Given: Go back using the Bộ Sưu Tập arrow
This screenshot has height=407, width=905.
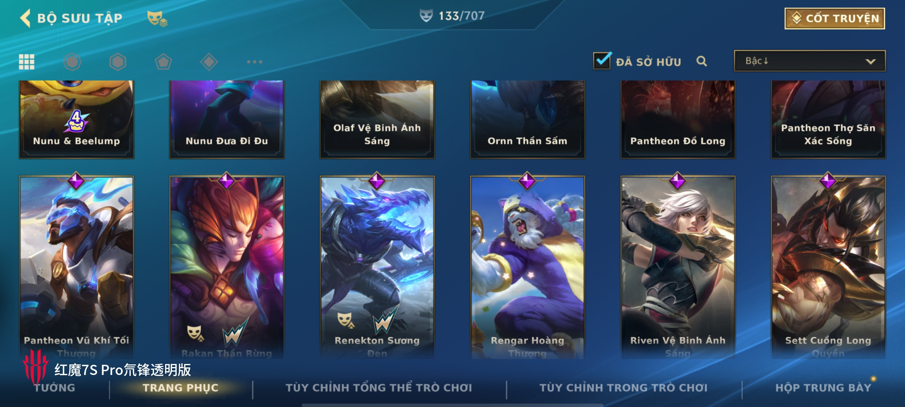Looking at the screenshot, I should pos(25,18).
